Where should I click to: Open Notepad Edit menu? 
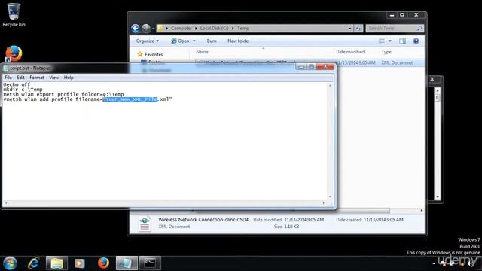[20, 78]
